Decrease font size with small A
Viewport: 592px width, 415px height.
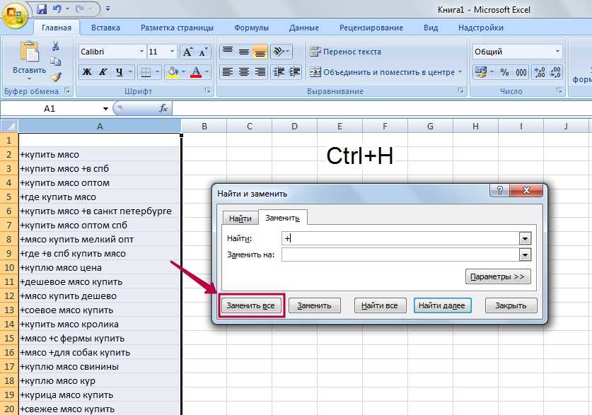point(203,52)
